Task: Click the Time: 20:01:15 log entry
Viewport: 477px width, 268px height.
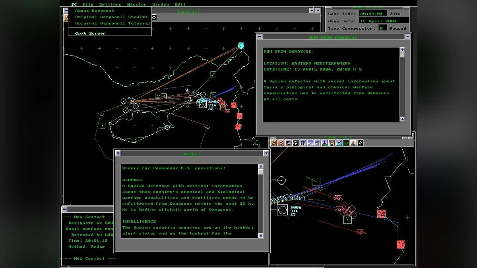Action: (x=88, y=241)
